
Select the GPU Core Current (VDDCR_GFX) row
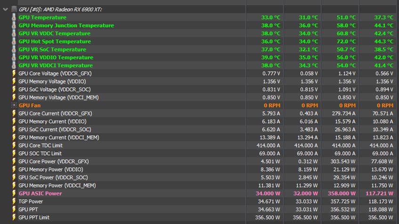[55, 113]
